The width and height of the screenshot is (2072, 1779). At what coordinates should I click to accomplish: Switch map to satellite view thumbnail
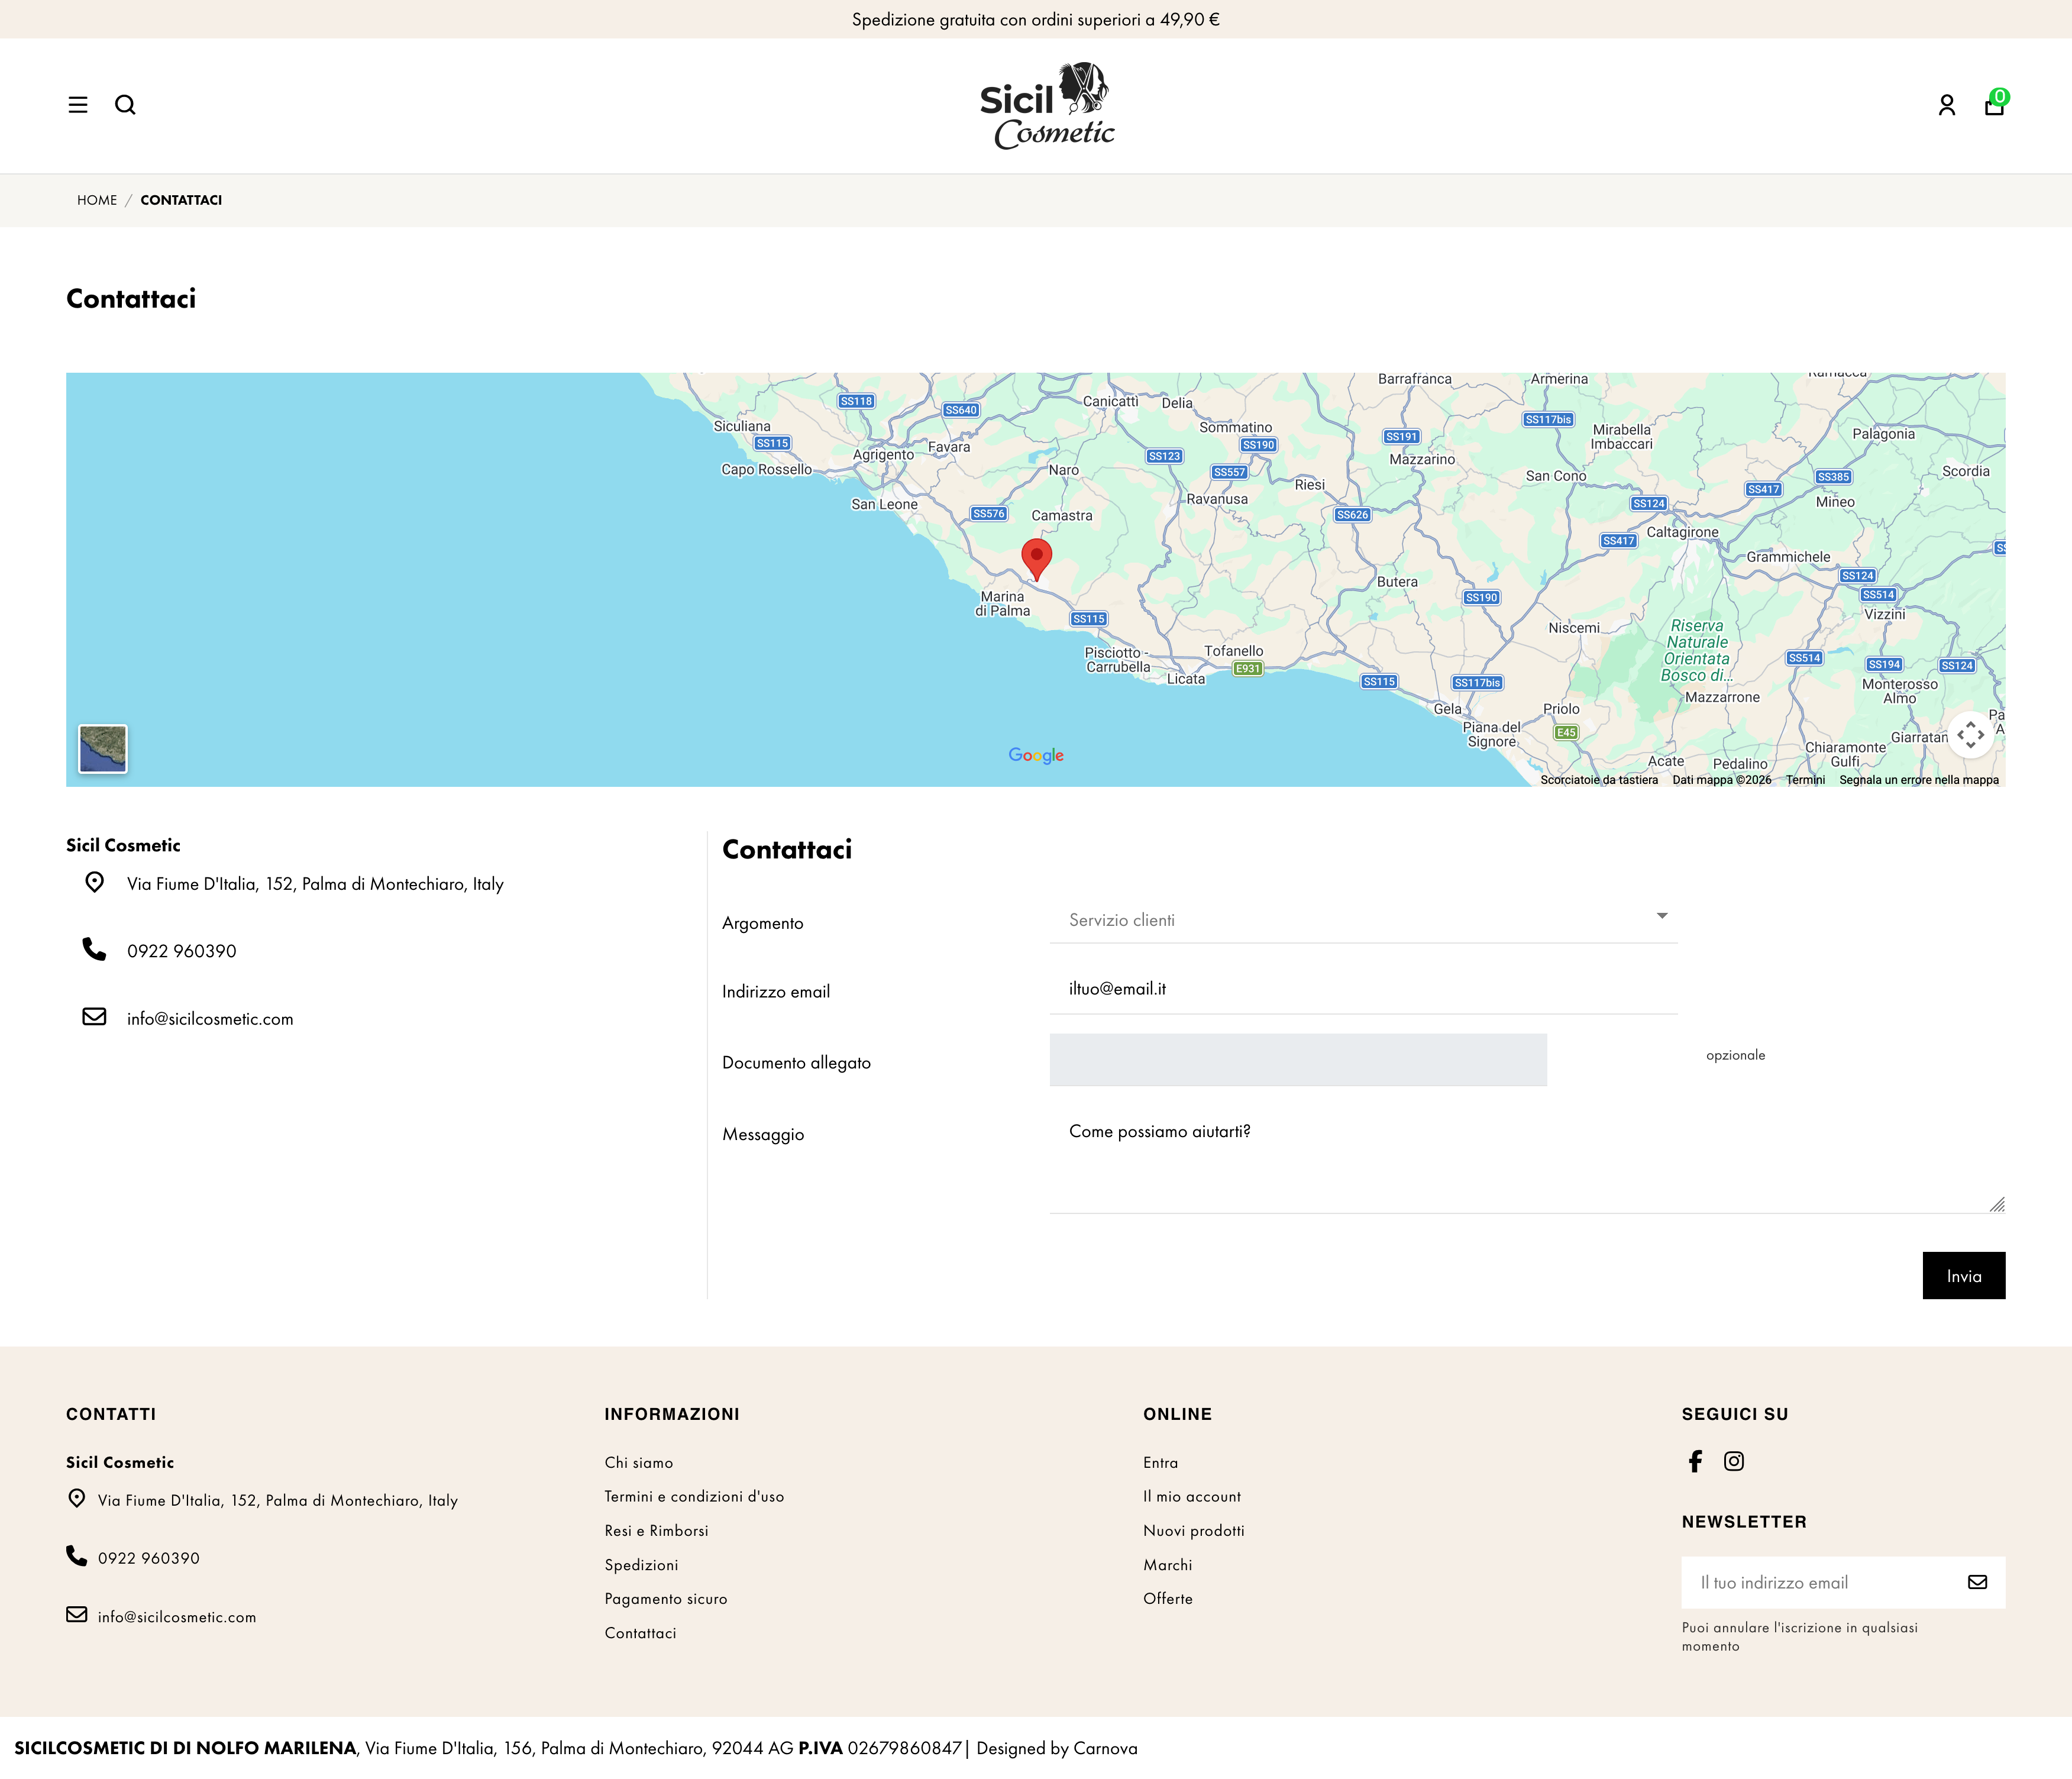click(103, 748)
